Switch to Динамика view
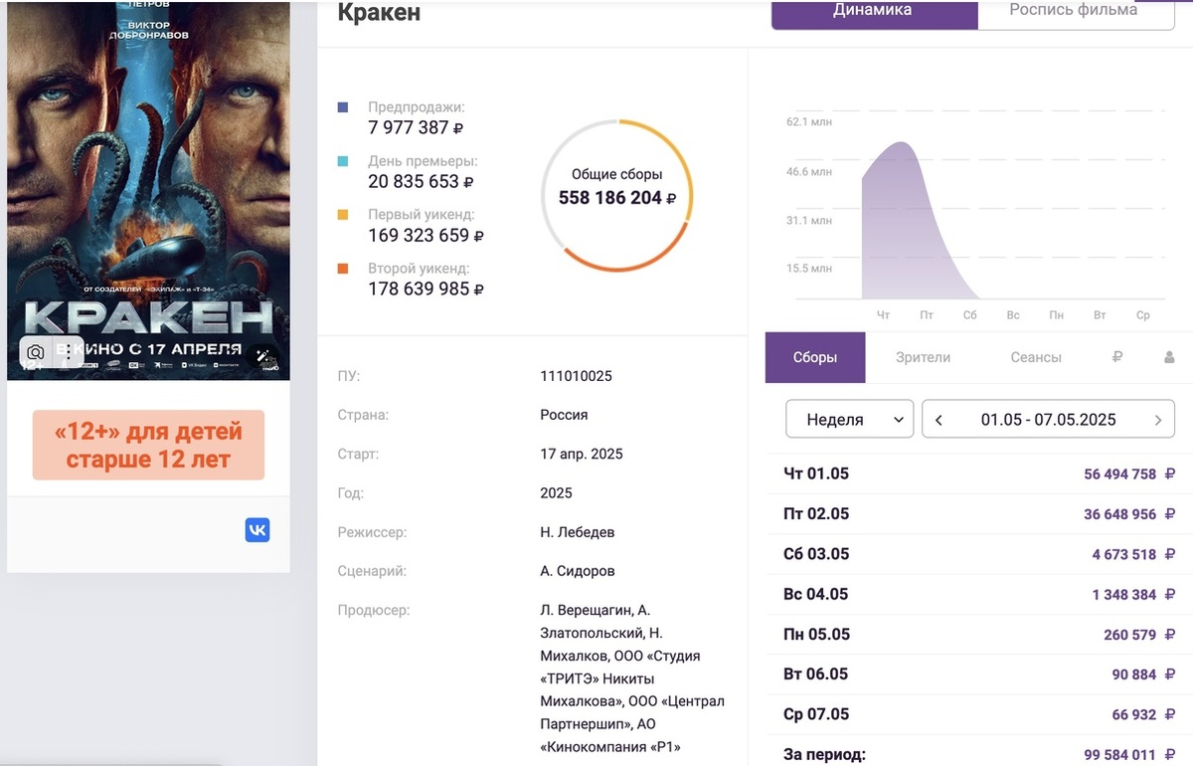1193x766 pixels. 875,11
